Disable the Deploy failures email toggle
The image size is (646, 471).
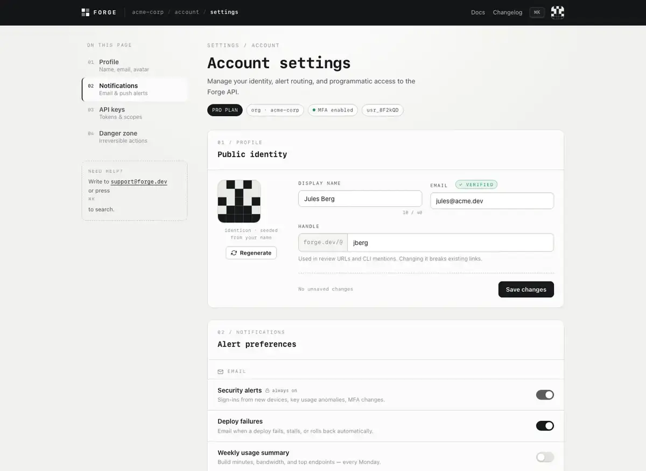(x=545, y=426)
